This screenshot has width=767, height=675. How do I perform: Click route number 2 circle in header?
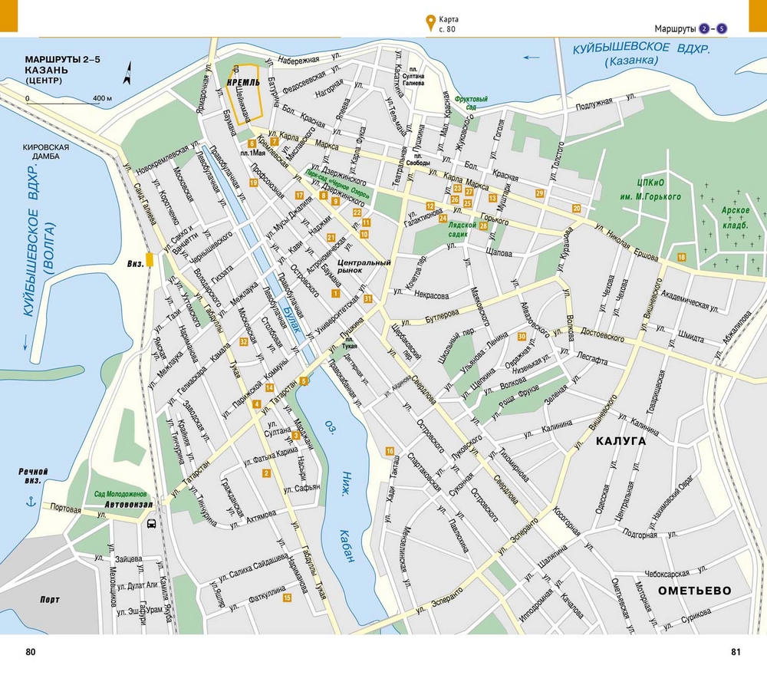(704, 29)
